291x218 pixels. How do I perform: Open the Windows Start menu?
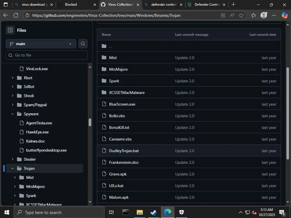coord(7,212)
